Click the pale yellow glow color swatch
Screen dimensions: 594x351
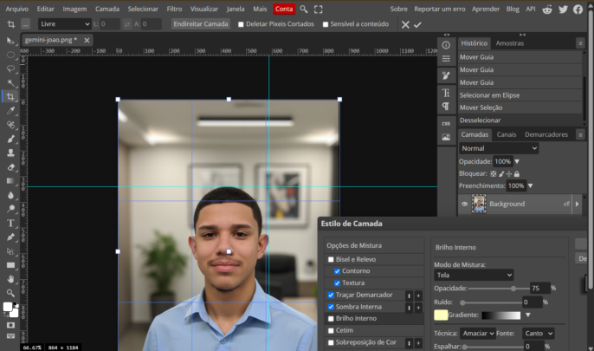pos(441,315)
